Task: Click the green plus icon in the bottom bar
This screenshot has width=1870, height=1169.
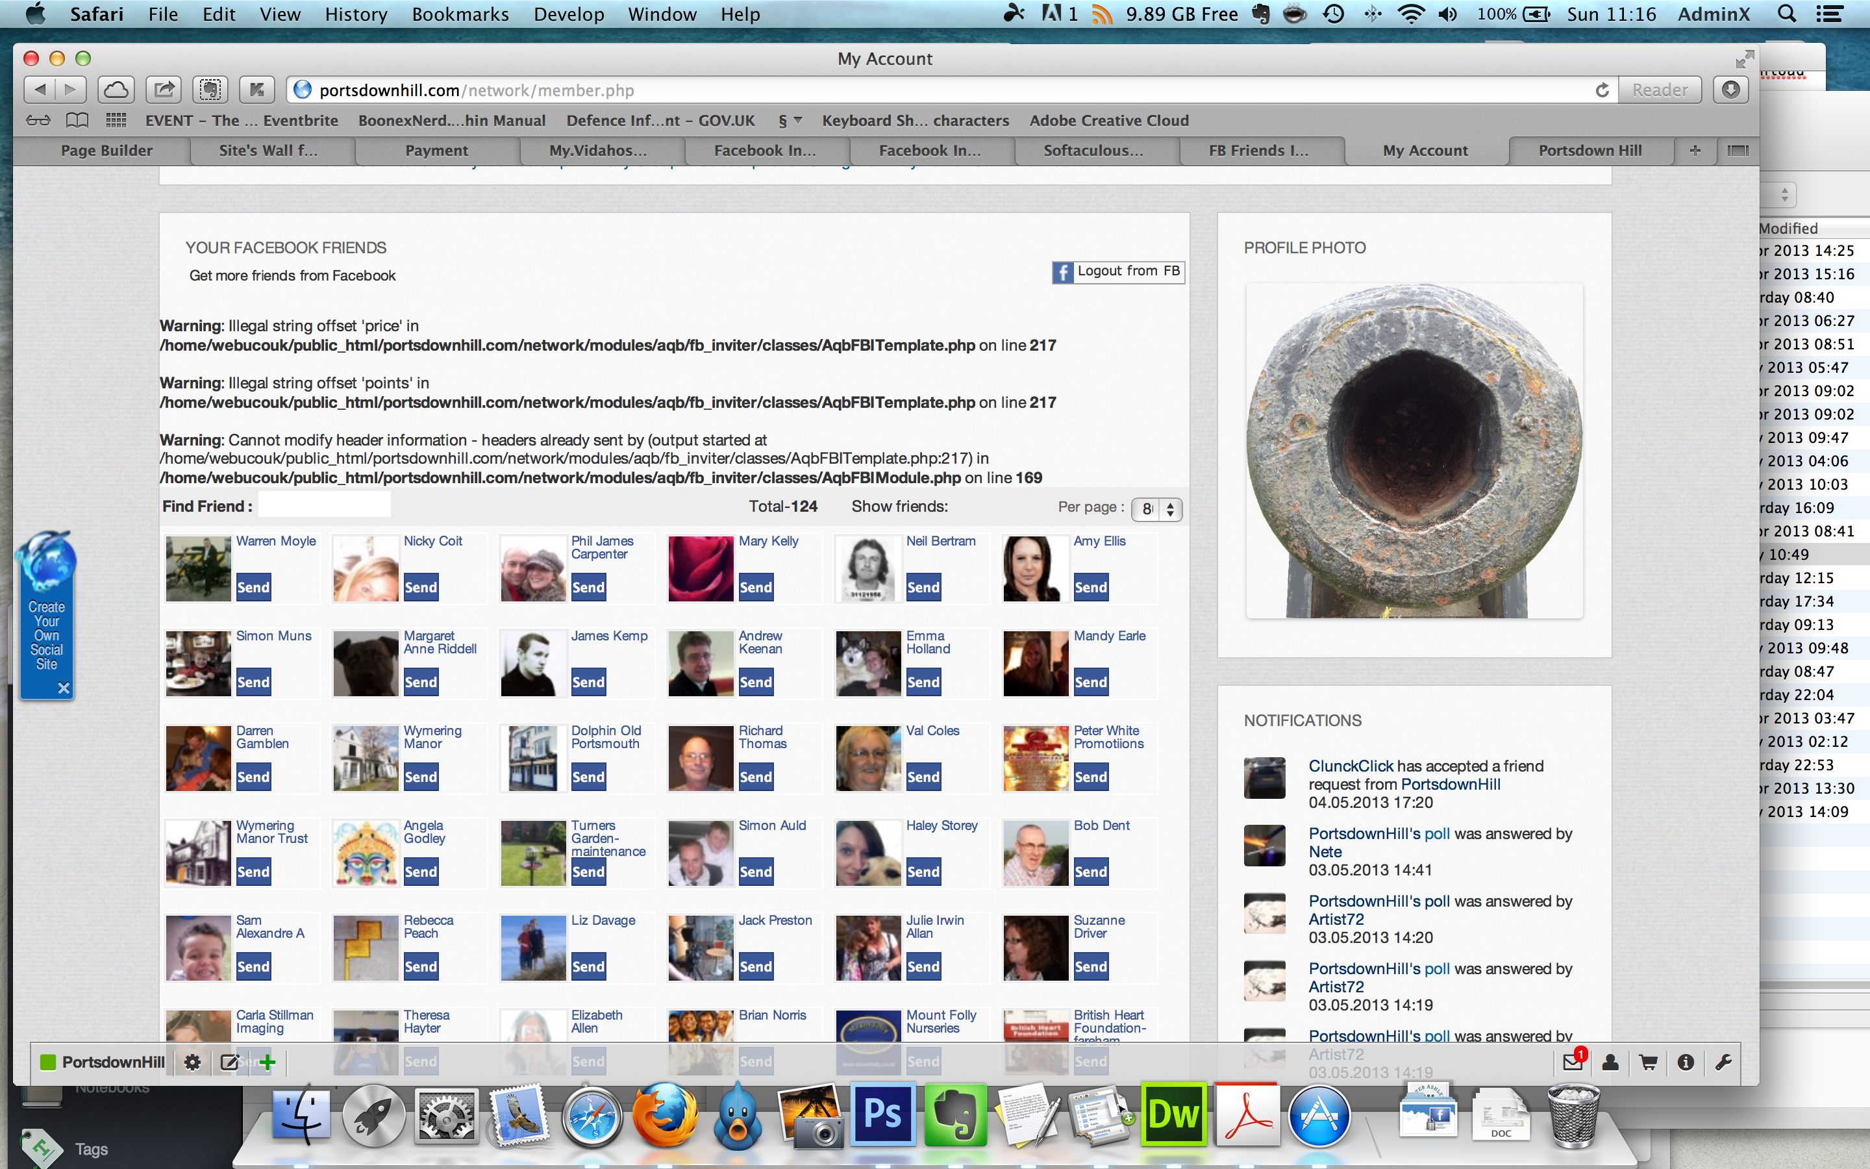Action: [268, 1062]
